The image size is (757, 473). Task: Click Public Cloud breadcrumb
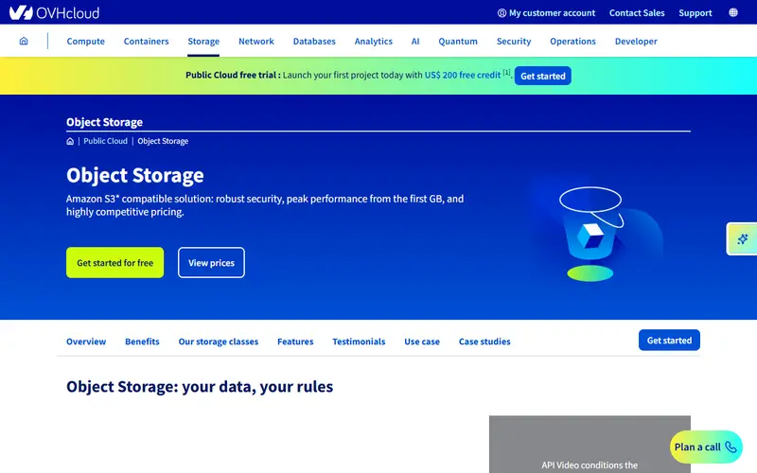tap(105, 141)
